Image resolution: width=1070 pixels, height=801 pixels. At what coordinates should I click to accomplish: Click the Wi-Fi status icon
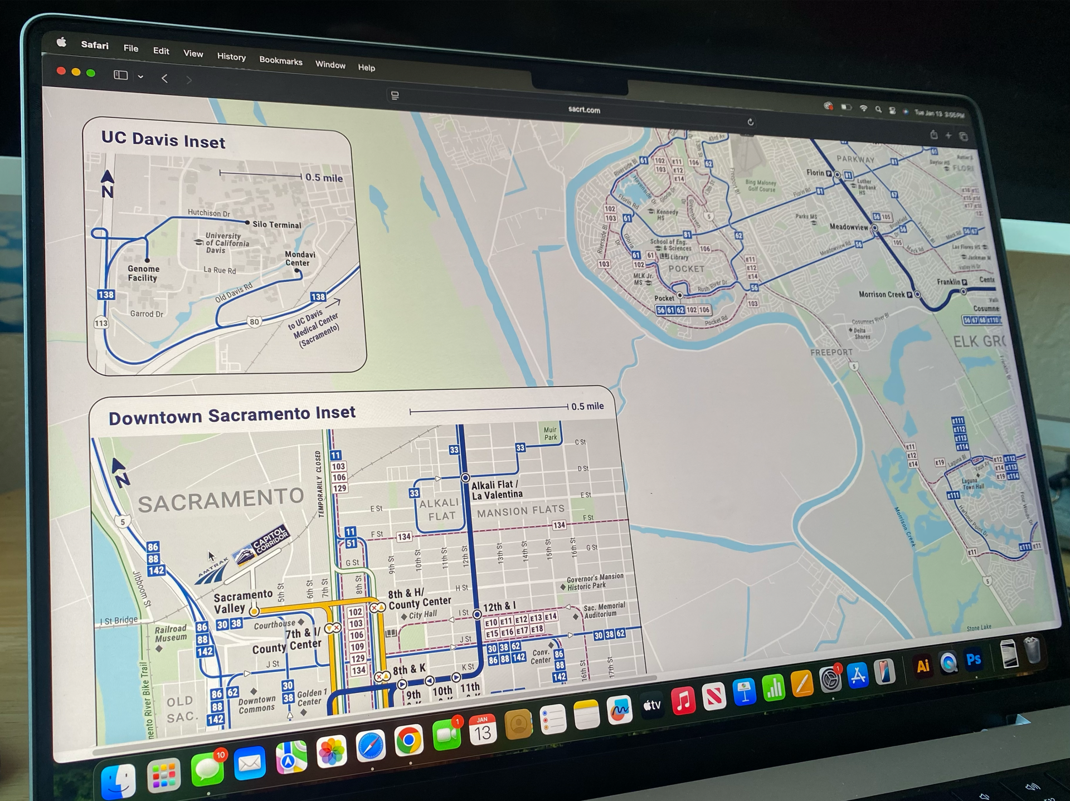(x=863, y=109)
